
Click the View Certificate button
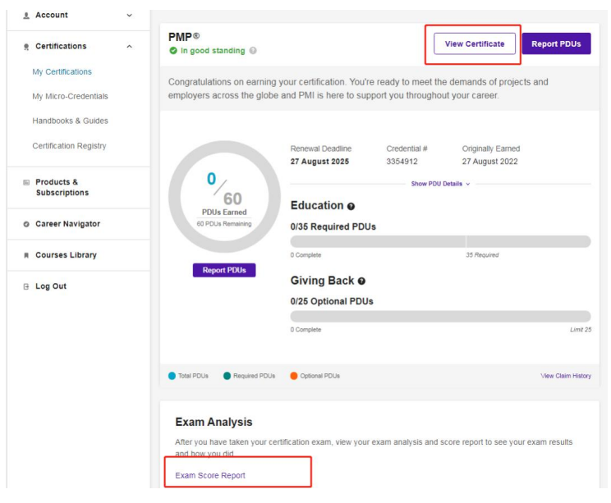coord(474,43)
